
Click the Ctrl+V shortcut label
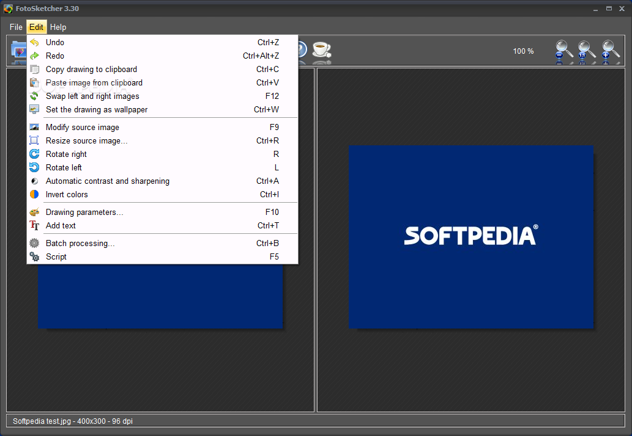pos(267,82)
